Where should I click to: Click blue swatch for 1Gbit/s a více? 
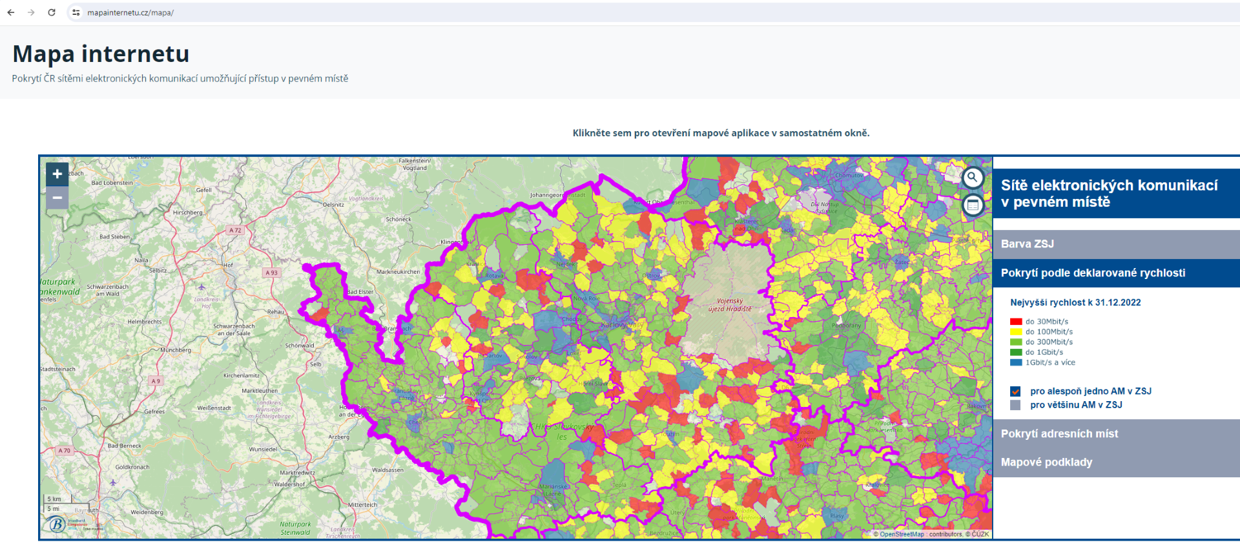click(x=1016, y=363)
